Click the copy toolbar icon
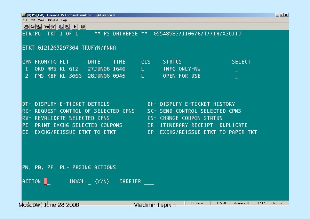 point(61,26)
